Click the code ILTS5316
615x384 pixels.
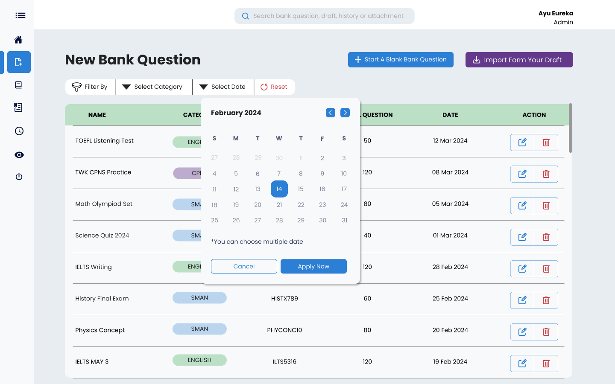coord(284,362)
